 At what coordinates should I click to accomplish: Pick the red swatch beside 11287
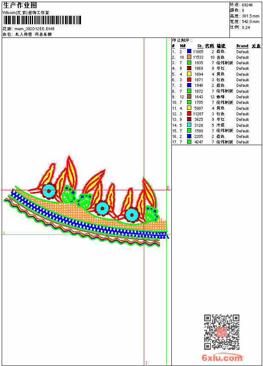pos(189,114)
